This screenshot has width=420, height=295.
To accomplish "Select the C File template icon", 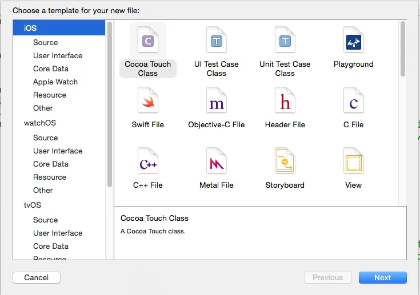I will click(x=353, y=103).
